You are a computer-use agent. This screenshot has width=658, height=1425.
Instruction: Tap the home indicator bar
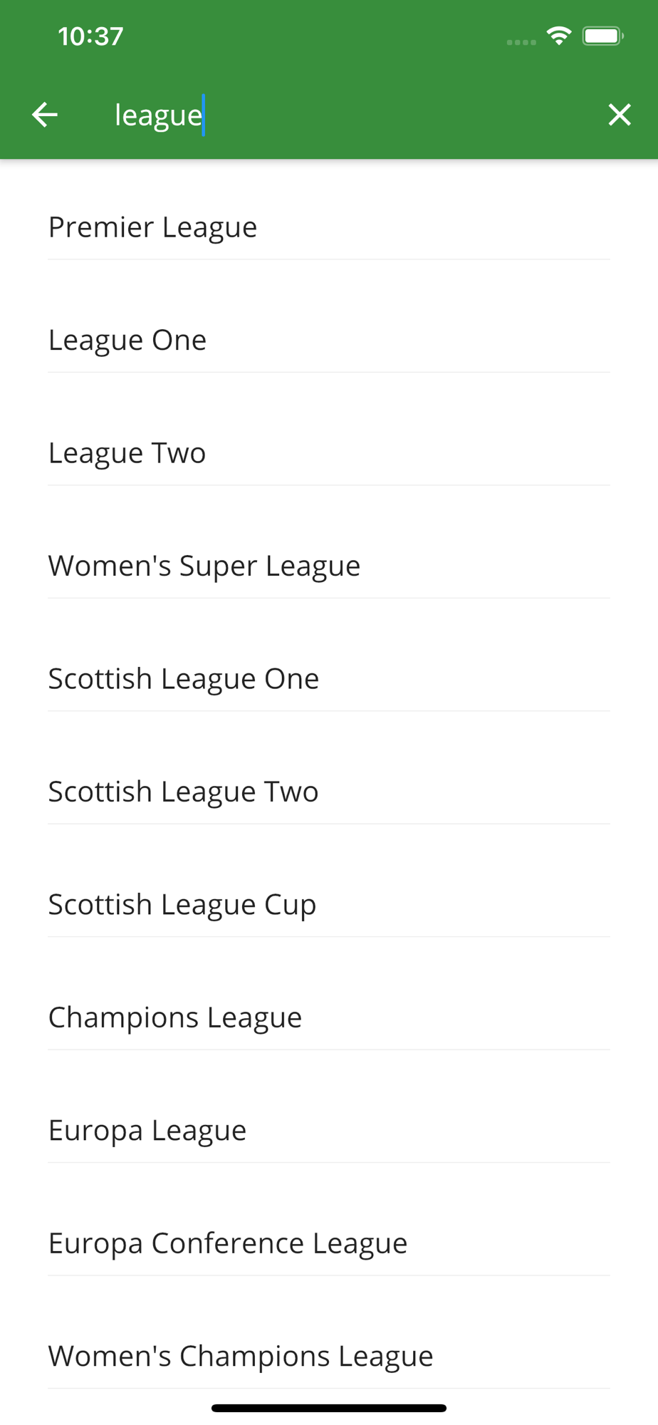(x=329, y=1408)
